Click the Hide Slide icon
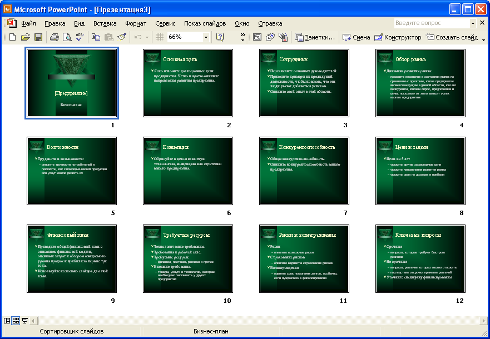The width and height of the screenshot is (490, 339). tap(257, 37)
